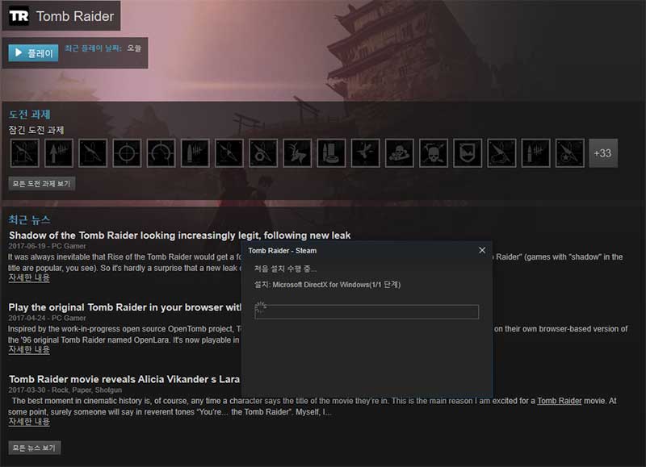
Task: Click the 'Microsoft DirectX for Windows' install line
Action: 327,285
